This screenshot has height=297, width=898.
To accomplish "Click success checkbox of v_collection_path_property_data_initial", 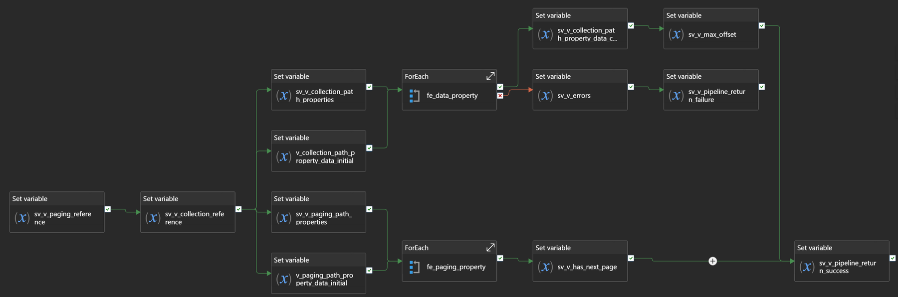I will tap(369, 148).
